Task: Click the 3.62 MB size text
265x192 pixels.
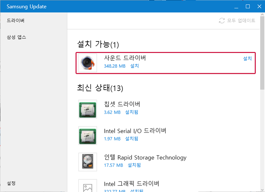Action: (112, 112)
